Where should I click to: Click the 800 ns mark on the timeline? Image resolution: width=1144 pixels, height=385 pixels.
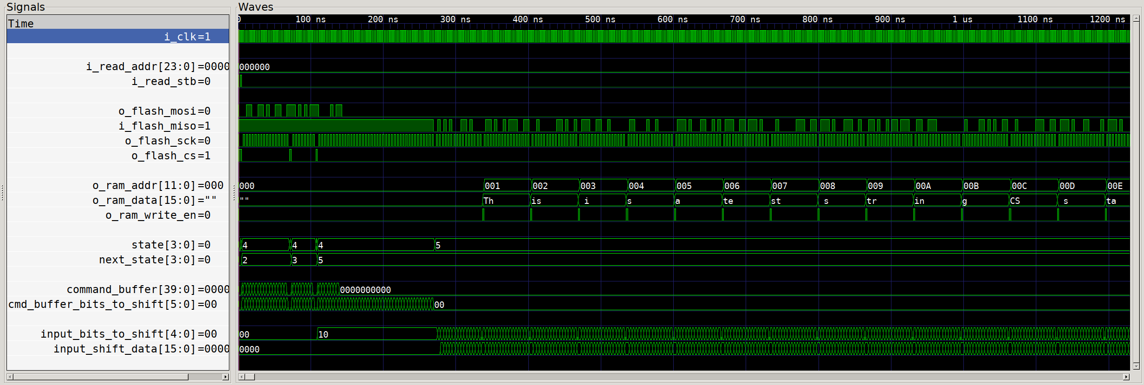818,20
